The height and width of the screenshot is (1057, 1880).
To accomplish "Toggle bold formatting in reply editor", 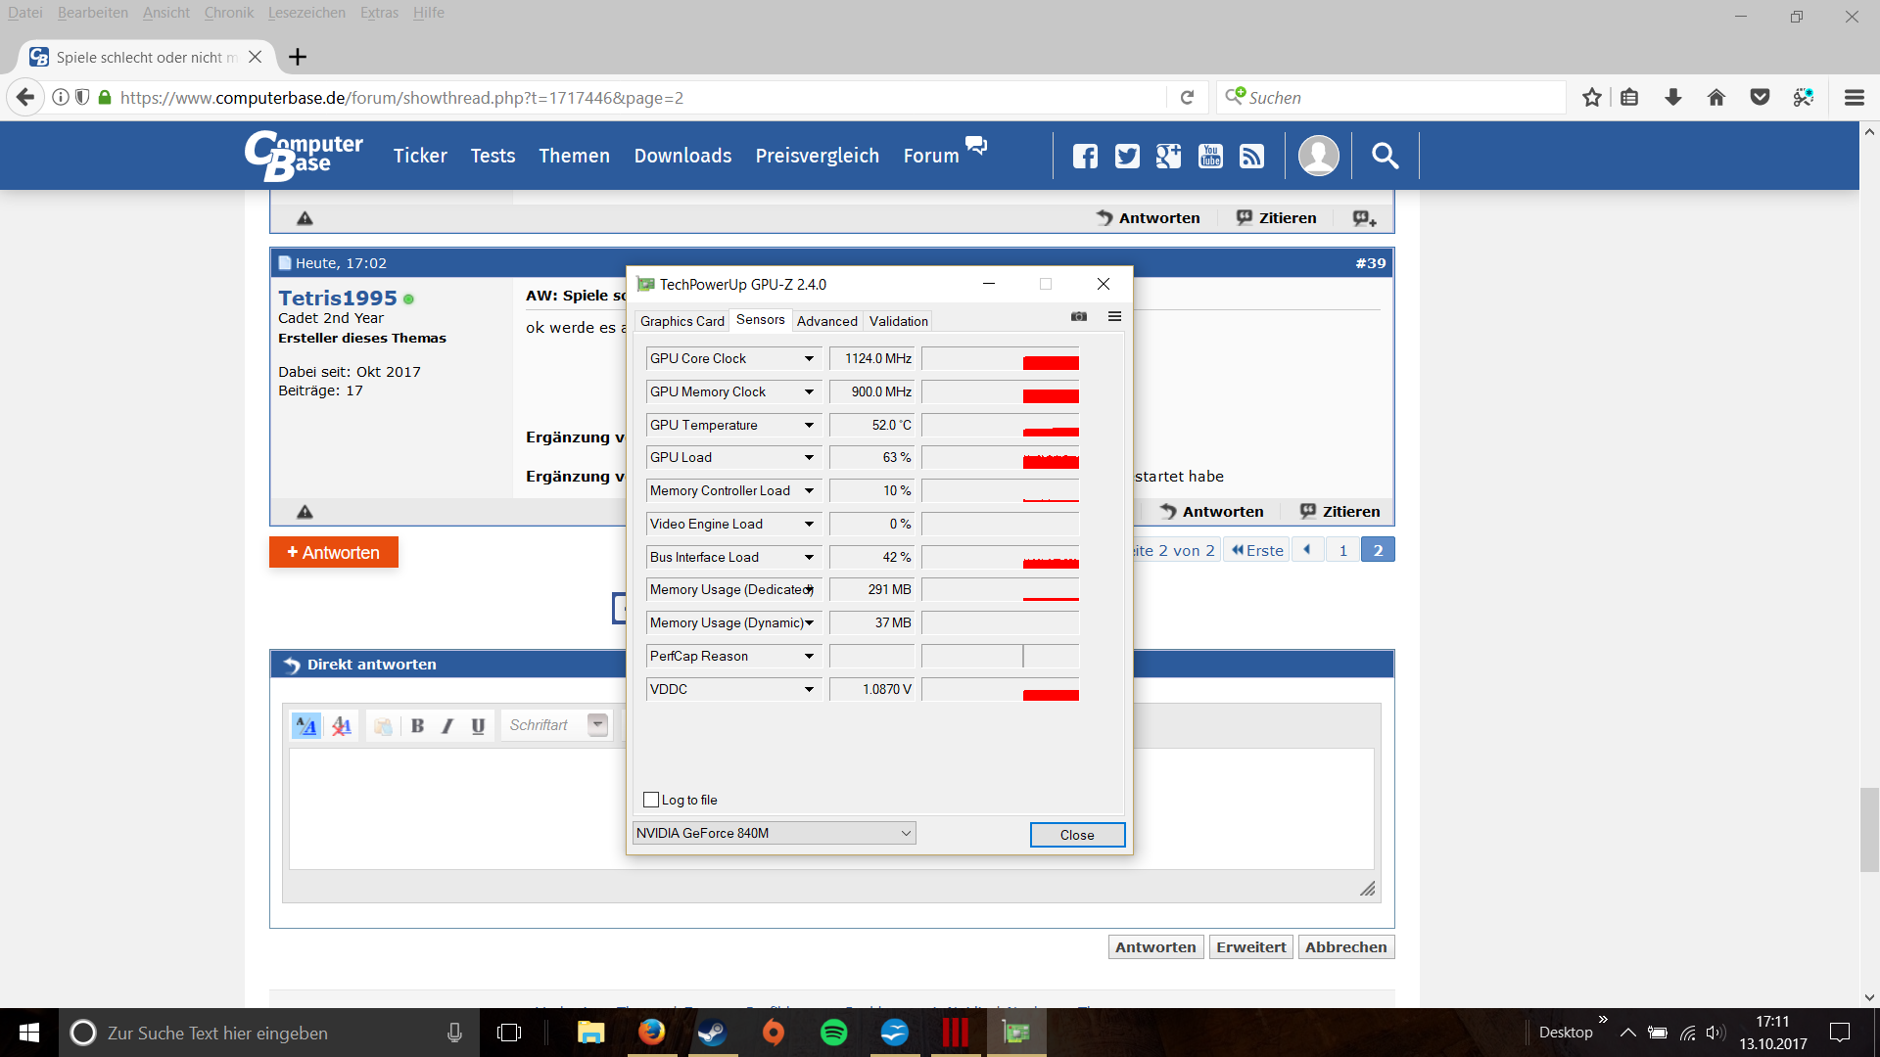I will point(418,726).
